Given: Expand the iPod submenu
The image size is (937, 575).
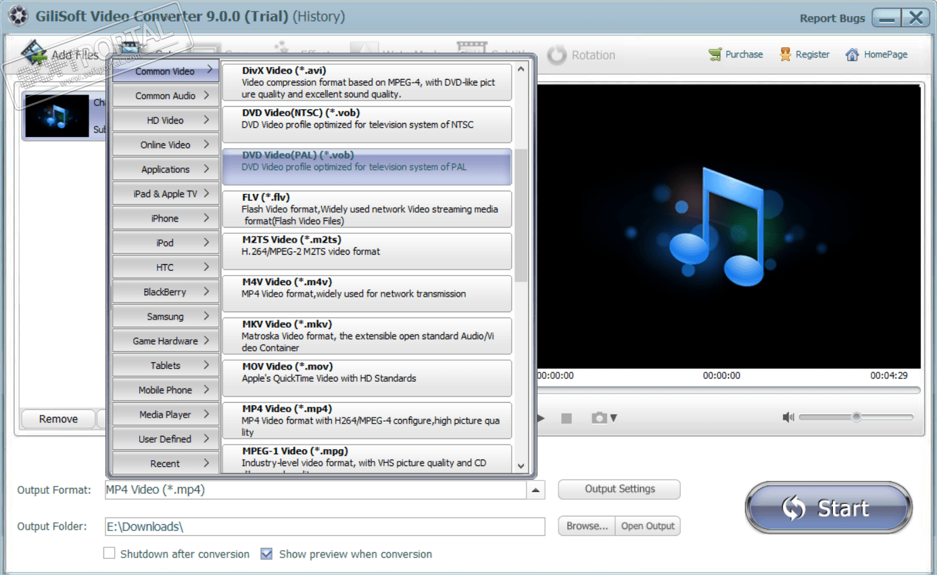Looking at the screenshot, I should 166,243.
